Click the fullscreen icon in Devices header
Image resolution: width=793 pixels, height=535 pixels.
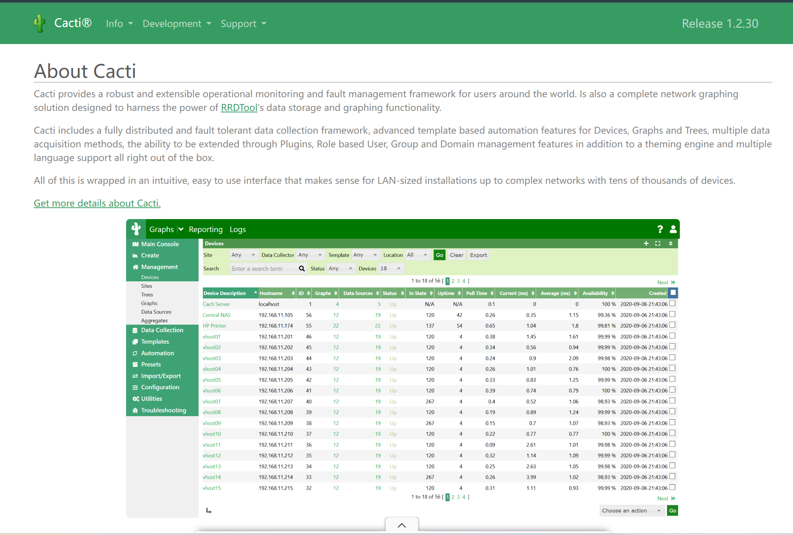pyautogui.click(x=658, y=243)
